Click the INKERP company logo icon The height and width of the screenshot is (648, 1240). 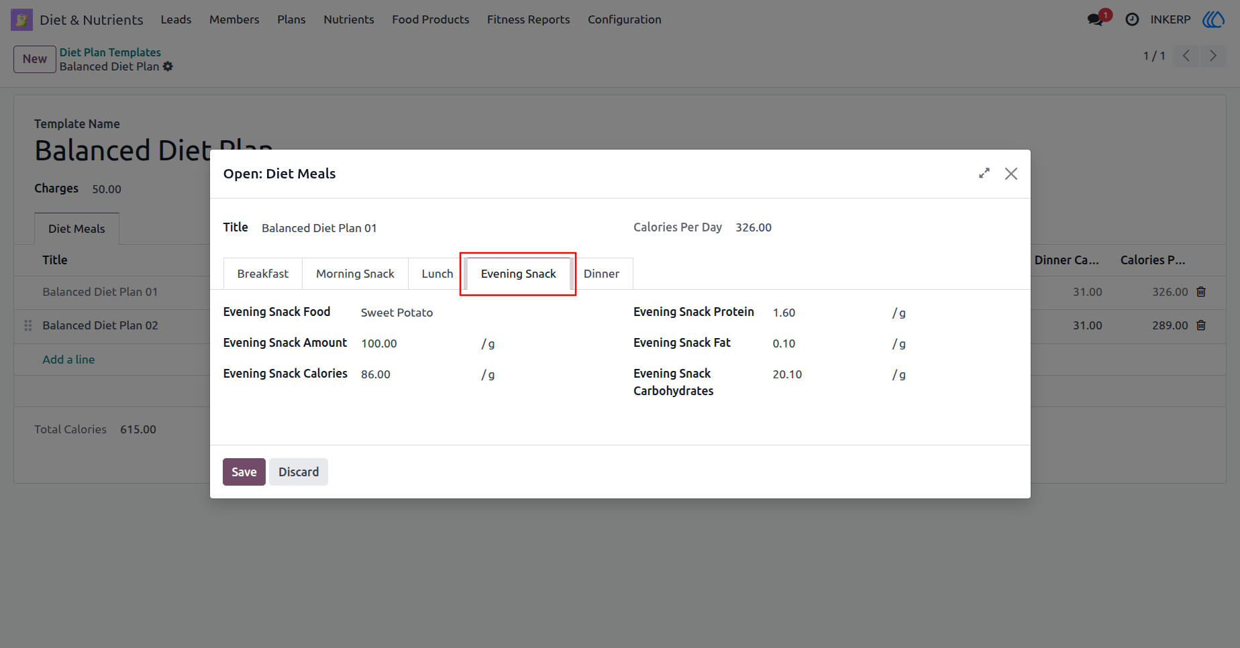click(x=1214, y=19)
